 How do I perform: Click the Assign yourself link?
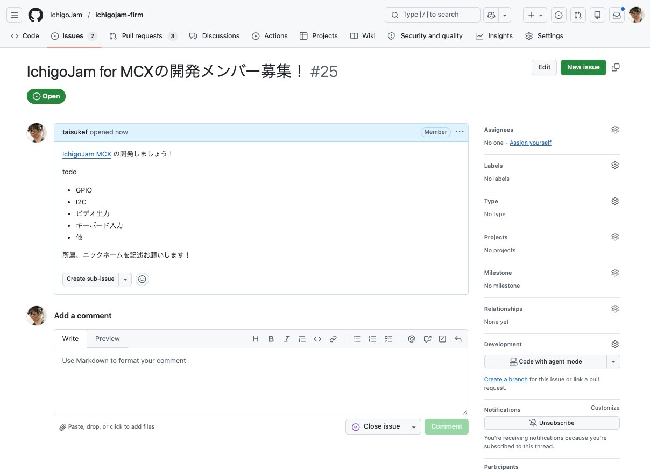[x=530, y=143]
